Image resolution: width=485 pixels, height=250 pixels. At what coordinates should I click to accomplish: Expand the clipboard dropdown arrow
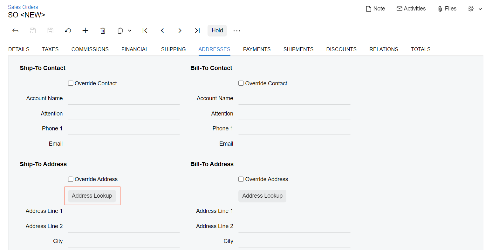[130, 30]
